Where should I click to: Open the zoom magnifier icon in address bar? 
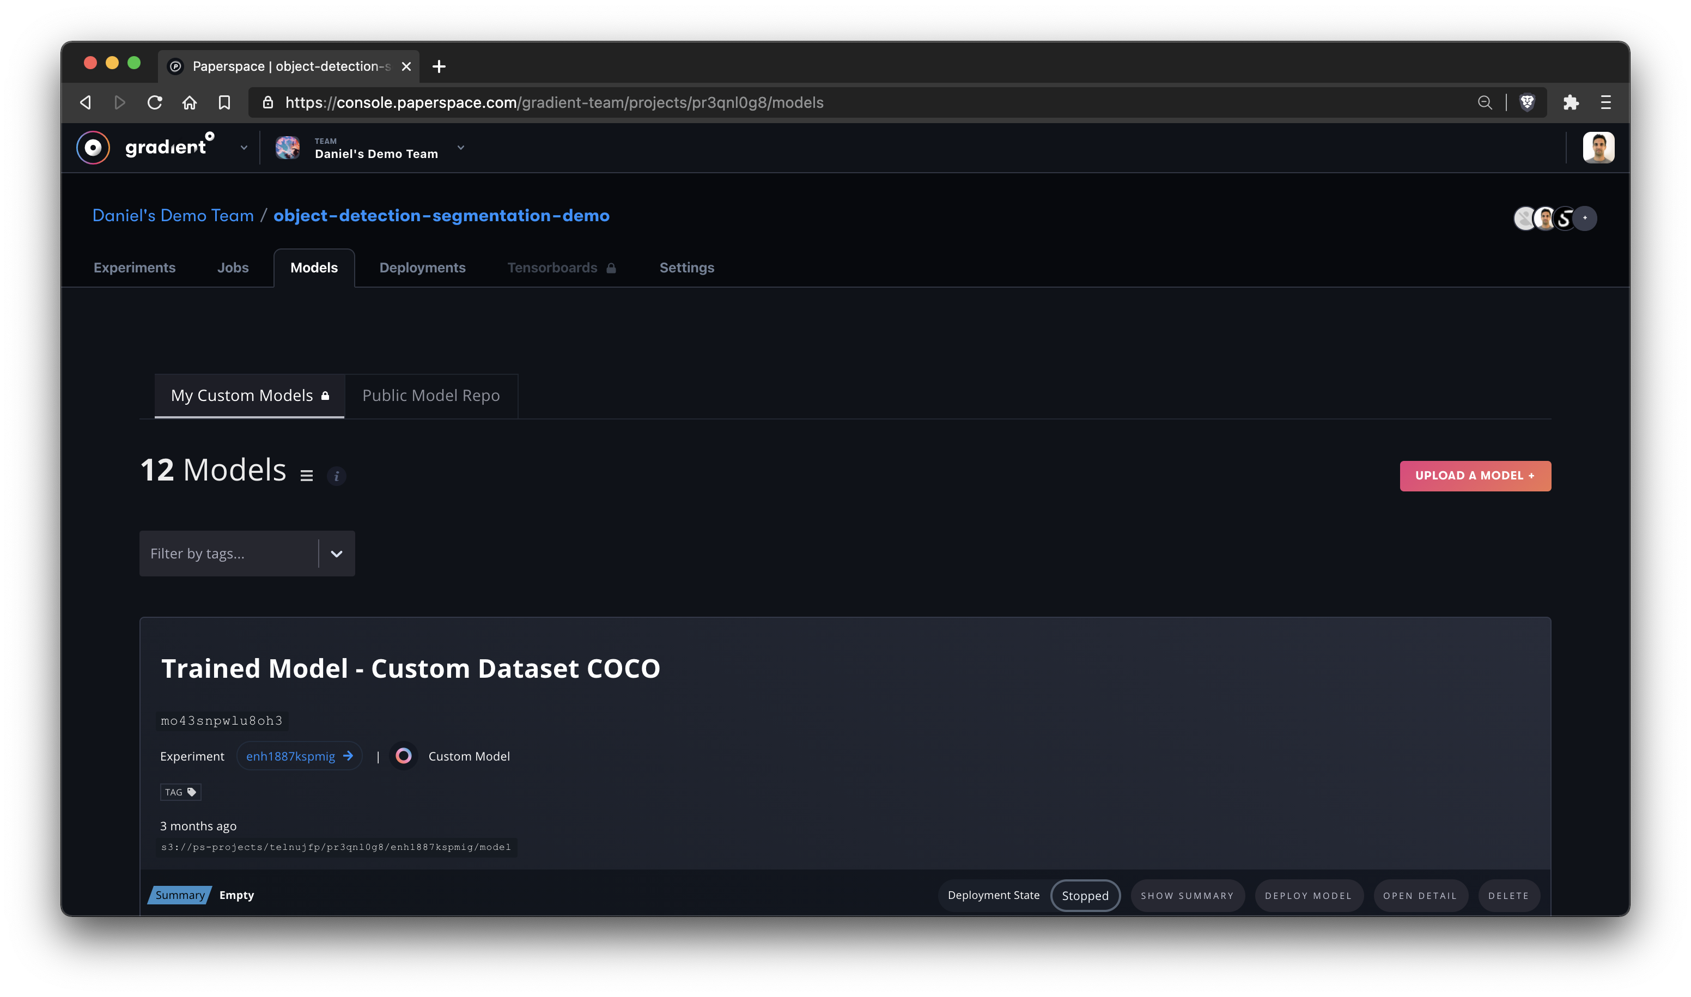point(1485,102)
